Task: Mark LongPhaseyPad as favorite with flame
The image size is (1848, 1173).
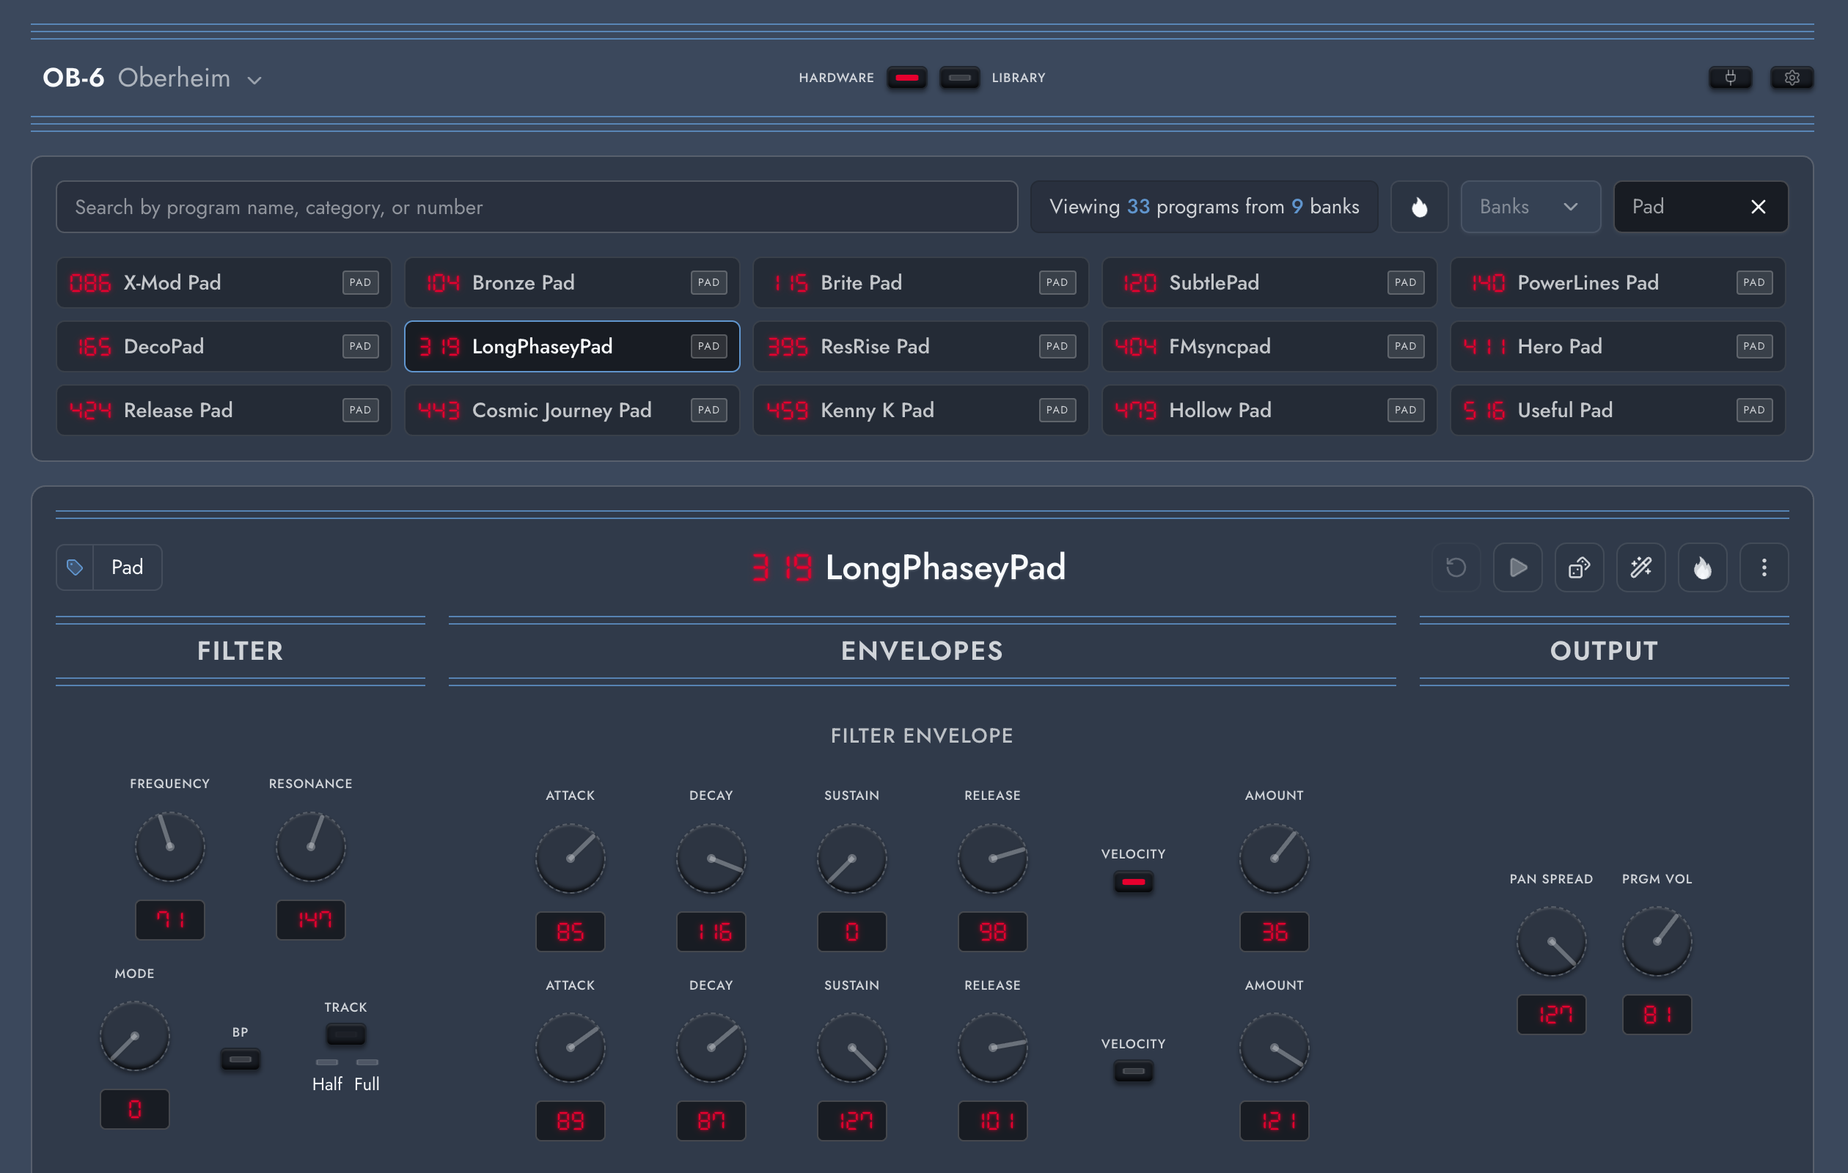Action: pyautogui.click(x=1702, y=567)
